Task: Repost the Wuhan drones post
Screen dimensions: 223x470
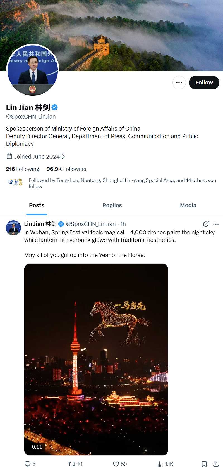Action: pos(72,464)
